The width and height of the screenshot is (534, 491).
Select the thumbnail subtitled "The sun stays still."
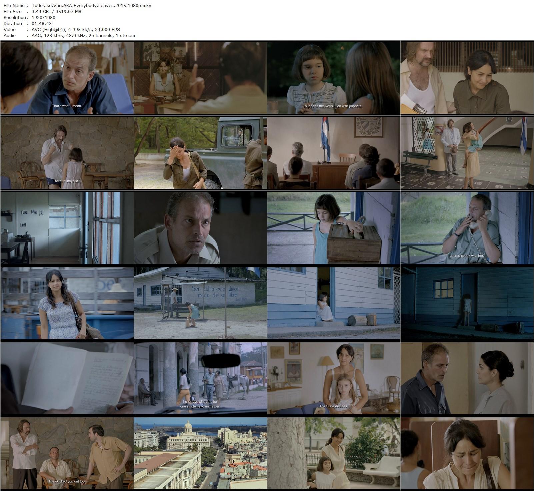[x=67, y=152]
